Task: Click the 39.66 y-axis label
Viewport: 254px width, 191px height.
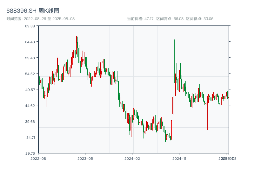Action: 30,122
